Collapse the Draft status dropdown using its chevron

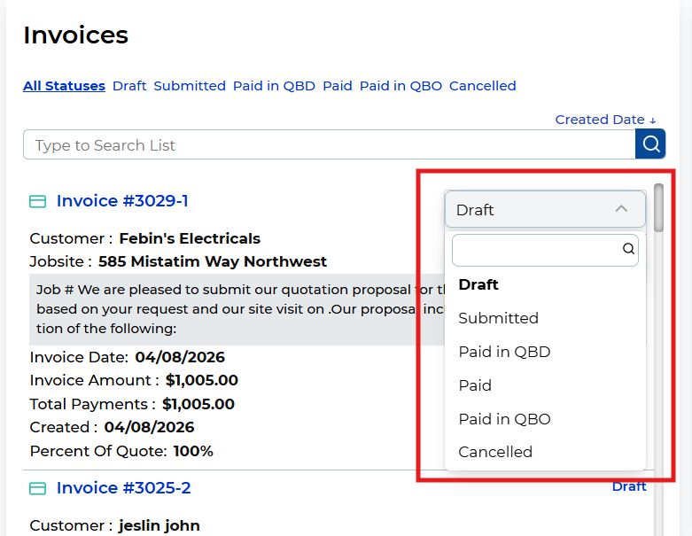point(621,209)
